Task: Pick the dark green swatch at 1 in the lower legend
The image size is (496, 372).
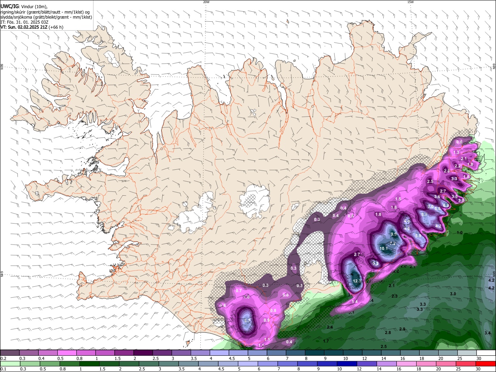Action: tap(90, 363)
